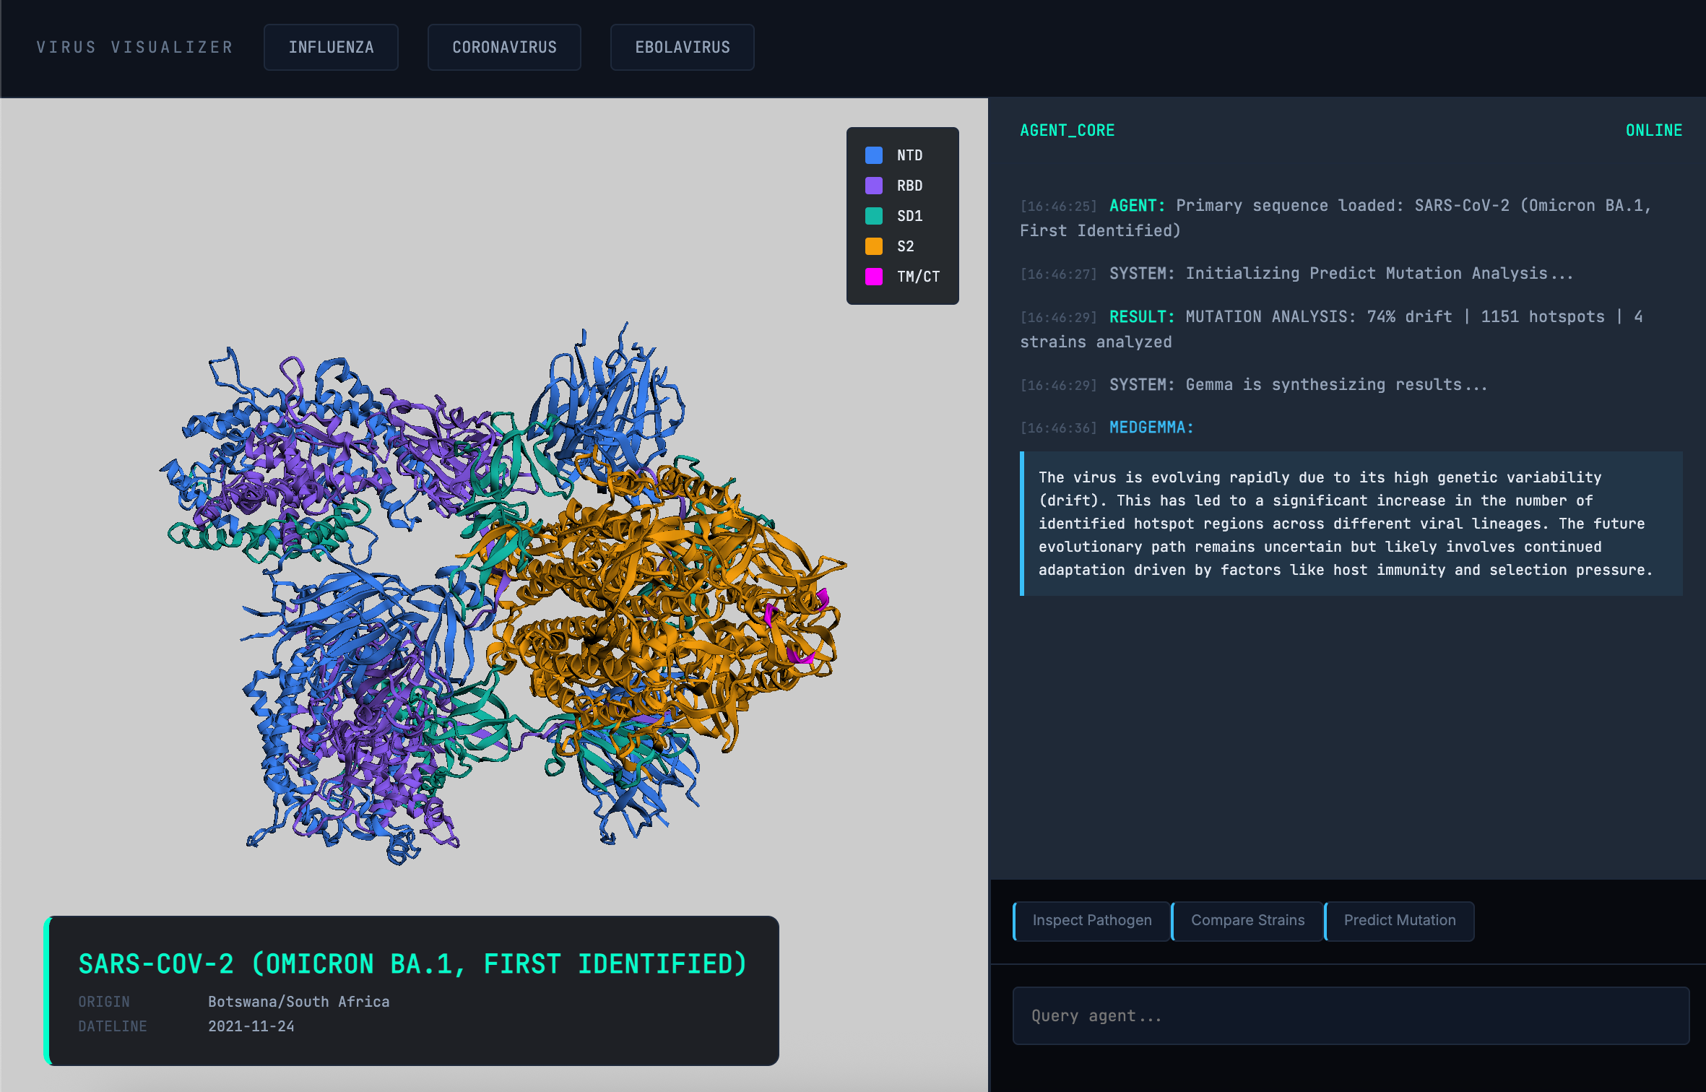Click the MedGemma response text block
The width and height of the screenshot is (1706, 1092).
(1351, 524)
